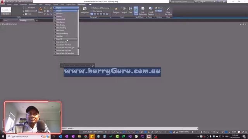Switch to the Insert ribbon tab
This screenshot has width=248, height=139.
pyautogui.click(x=16, y=5)
